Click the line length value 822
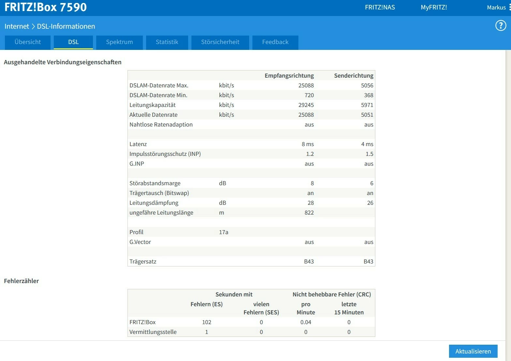 [x=309, y=213]
